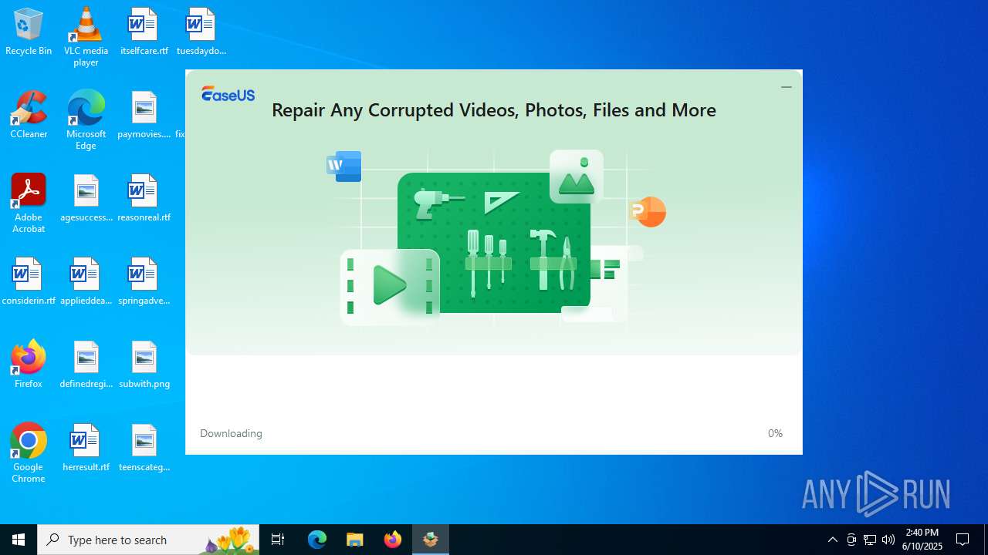Viewport: 988px width, 555px height.
Task: Select the herresult.rtf document
Action: 86,449
